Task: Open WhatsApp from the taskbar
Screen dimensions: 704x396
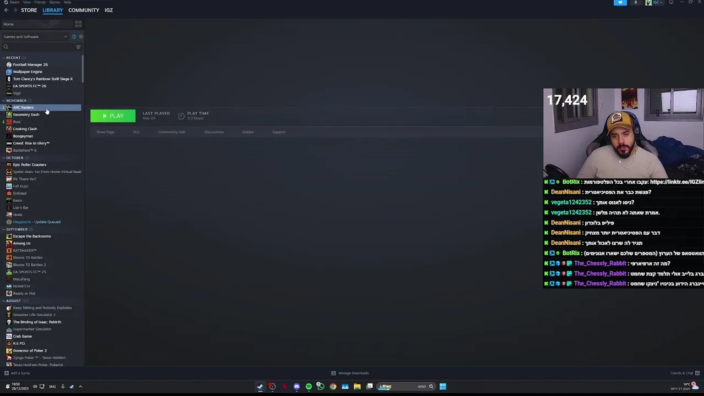Action: (x=321, y=387)
